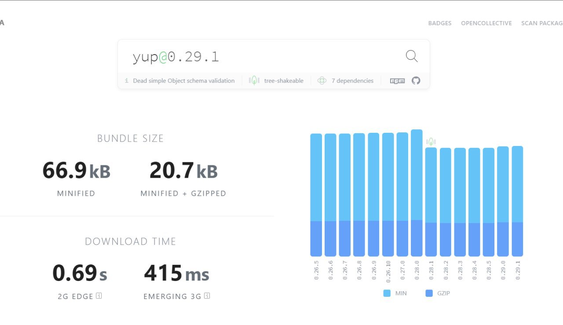This screenshot has width=563, height=325.
Task: Click the 2G EDGE label
Action: pos(76,296)
